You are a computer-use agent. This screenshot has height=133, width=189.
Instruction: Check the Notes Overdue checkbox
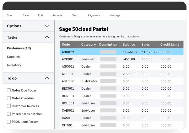(x=9, y=98)
